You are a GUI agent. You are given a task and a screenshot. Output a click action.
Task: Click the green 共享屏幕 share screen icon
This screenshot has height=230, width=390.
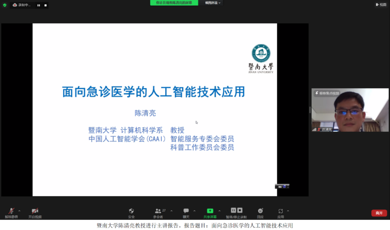(210, 211)
